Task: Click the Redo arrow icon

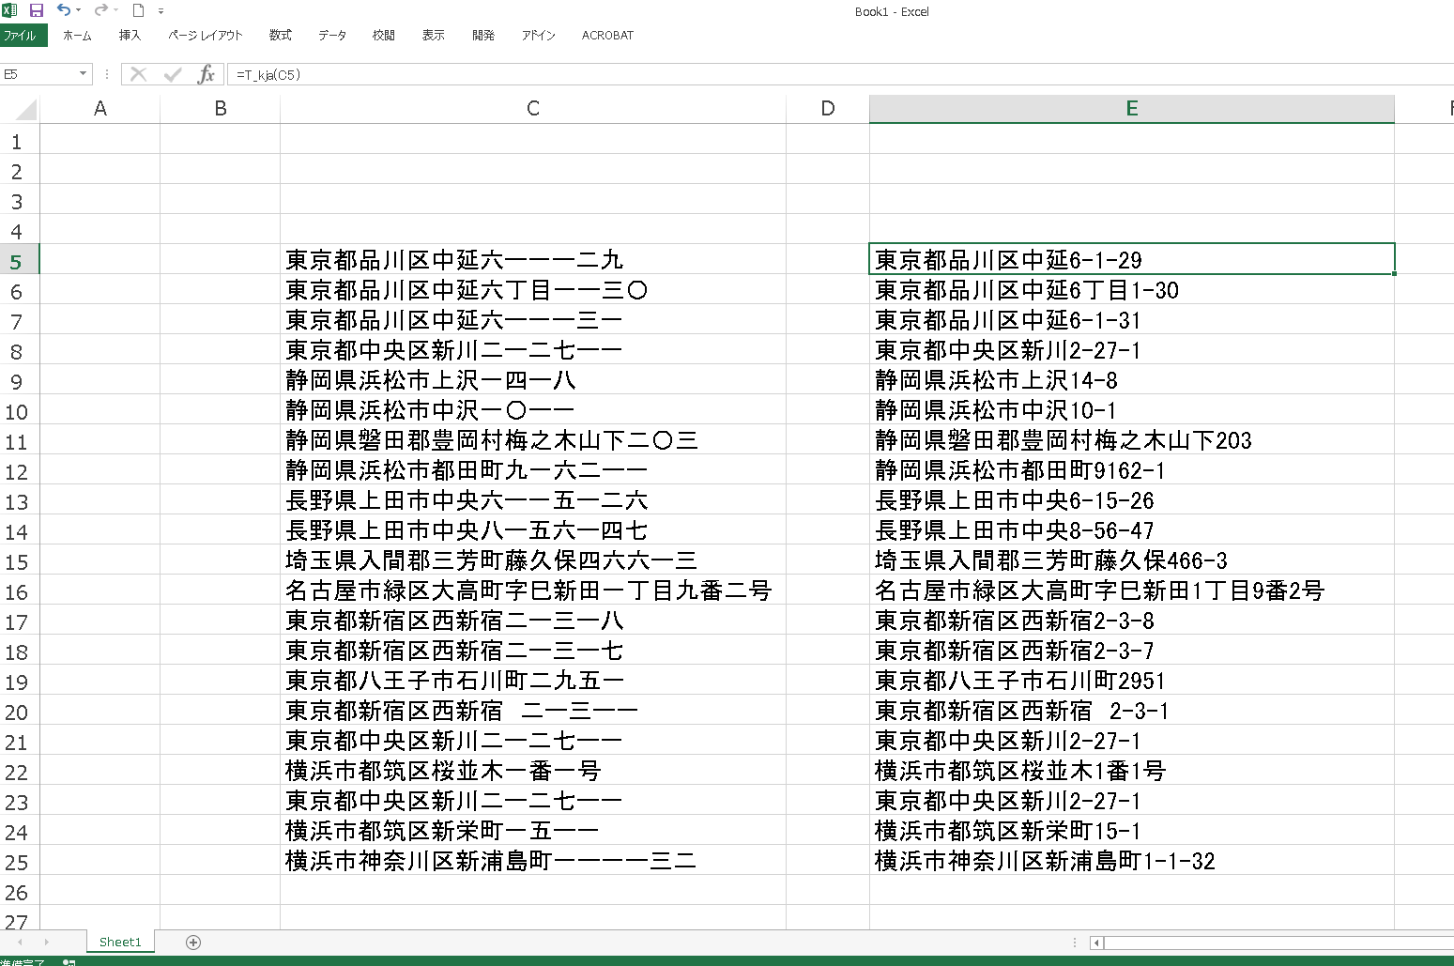Action: pyautogui.click(x=100, y=10)
